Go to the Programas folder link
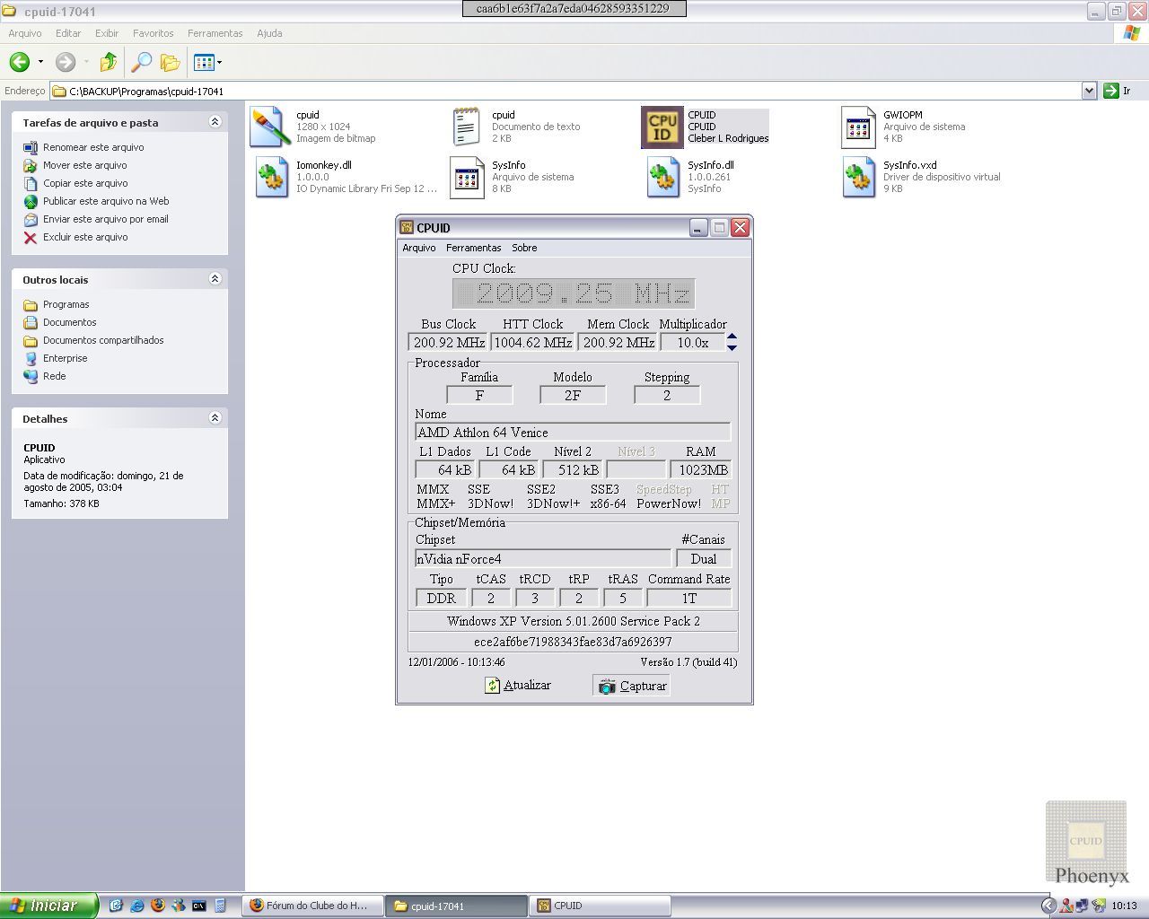The width and height of the screenshot is (1149, 919). coord(66,304)
